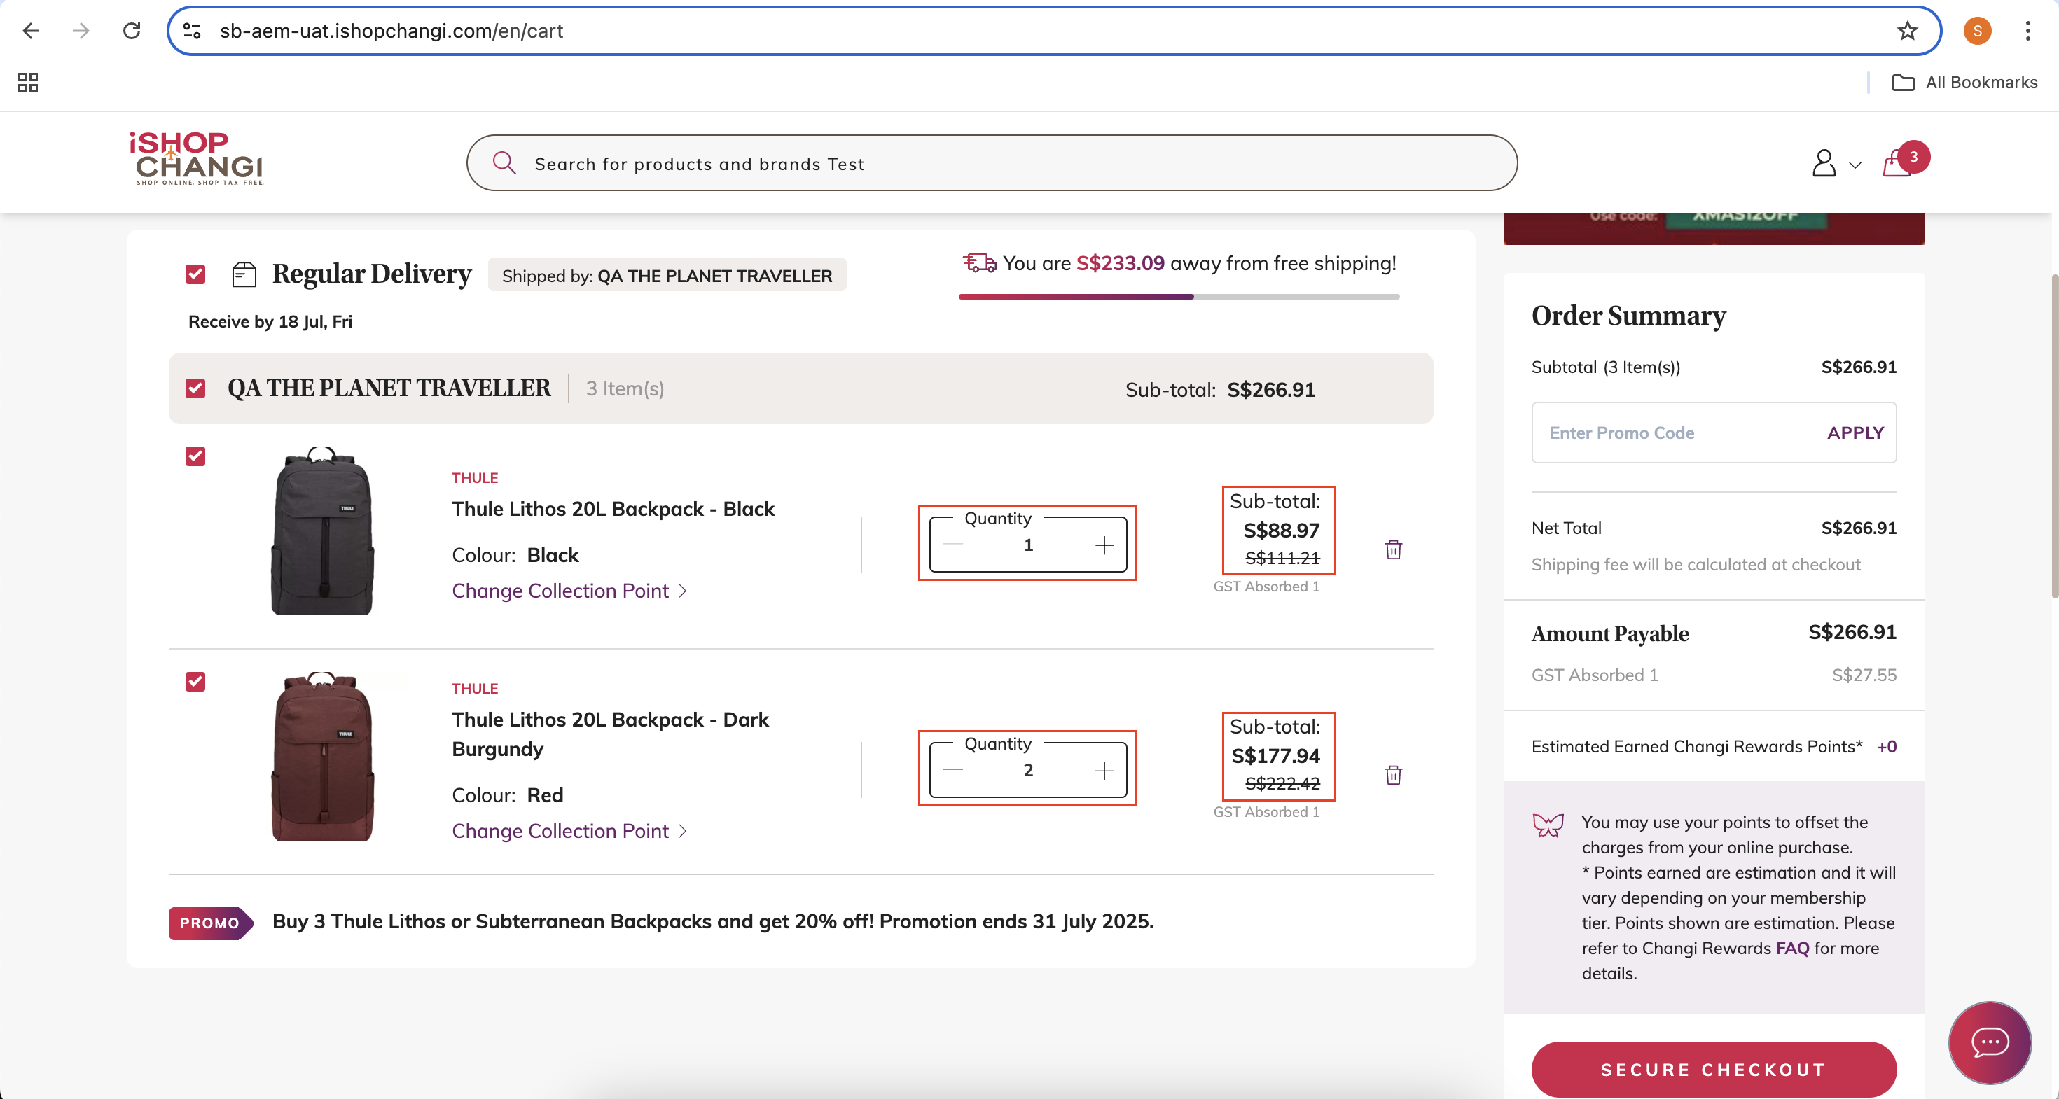2059x1099 pixels.
Task: Delete Black backpack with trash icon
Action: coord(1393,549)
